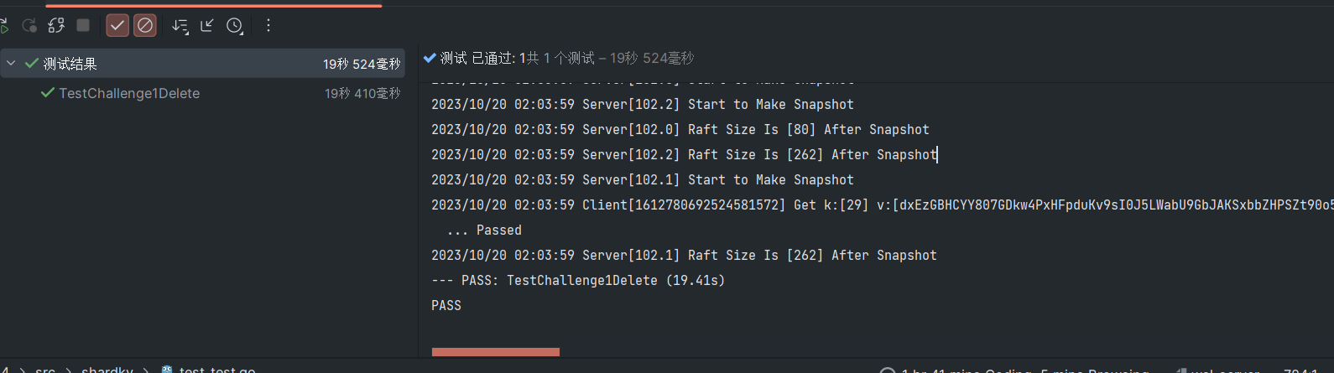Click the import tests arrow icon
The width and height of the screenshot is (1334, 373).
(x=207, y=26)
